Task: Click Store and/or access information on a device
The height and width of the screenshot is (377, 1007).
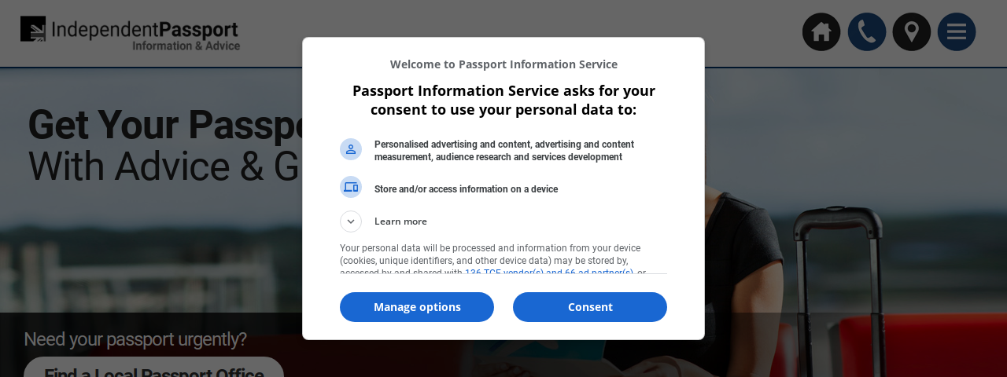Action: [466, 189]
